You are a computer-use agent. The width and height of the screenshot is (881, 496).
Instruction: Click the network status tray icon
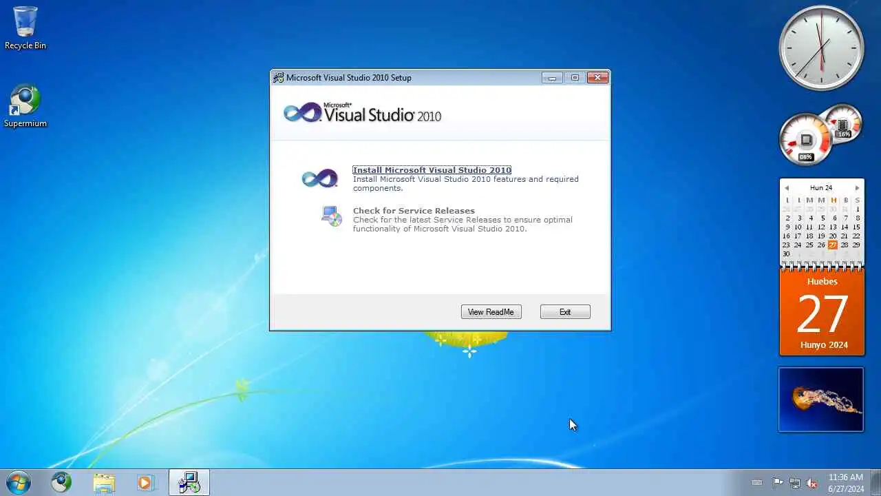coord(795,483)
